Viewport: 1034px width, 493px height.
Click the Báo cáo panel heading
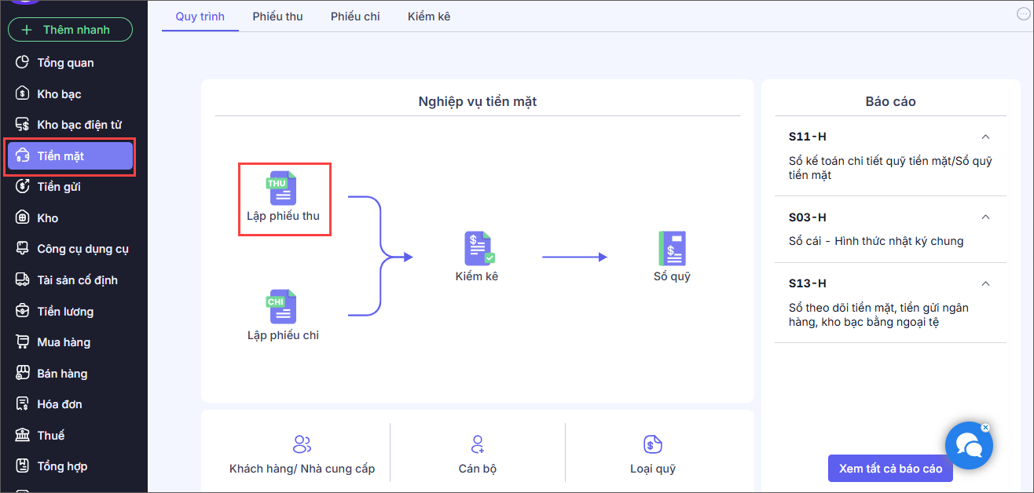pos(890,101)
